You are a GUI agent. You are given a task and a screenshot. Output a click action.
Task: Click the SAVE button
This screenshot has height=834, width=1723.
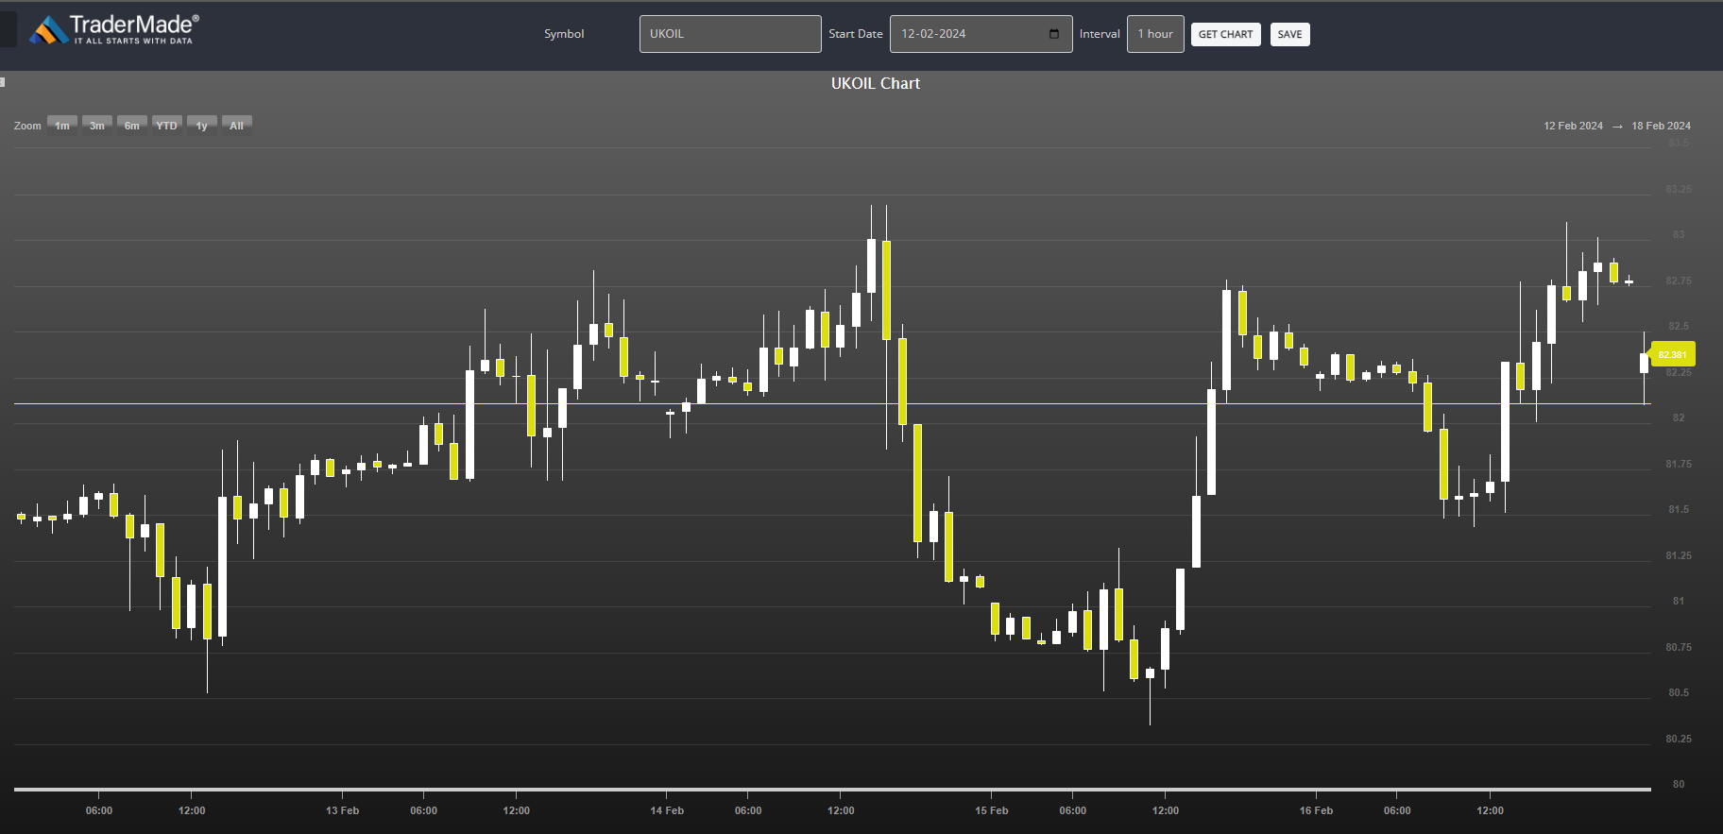coord(1289,35)
